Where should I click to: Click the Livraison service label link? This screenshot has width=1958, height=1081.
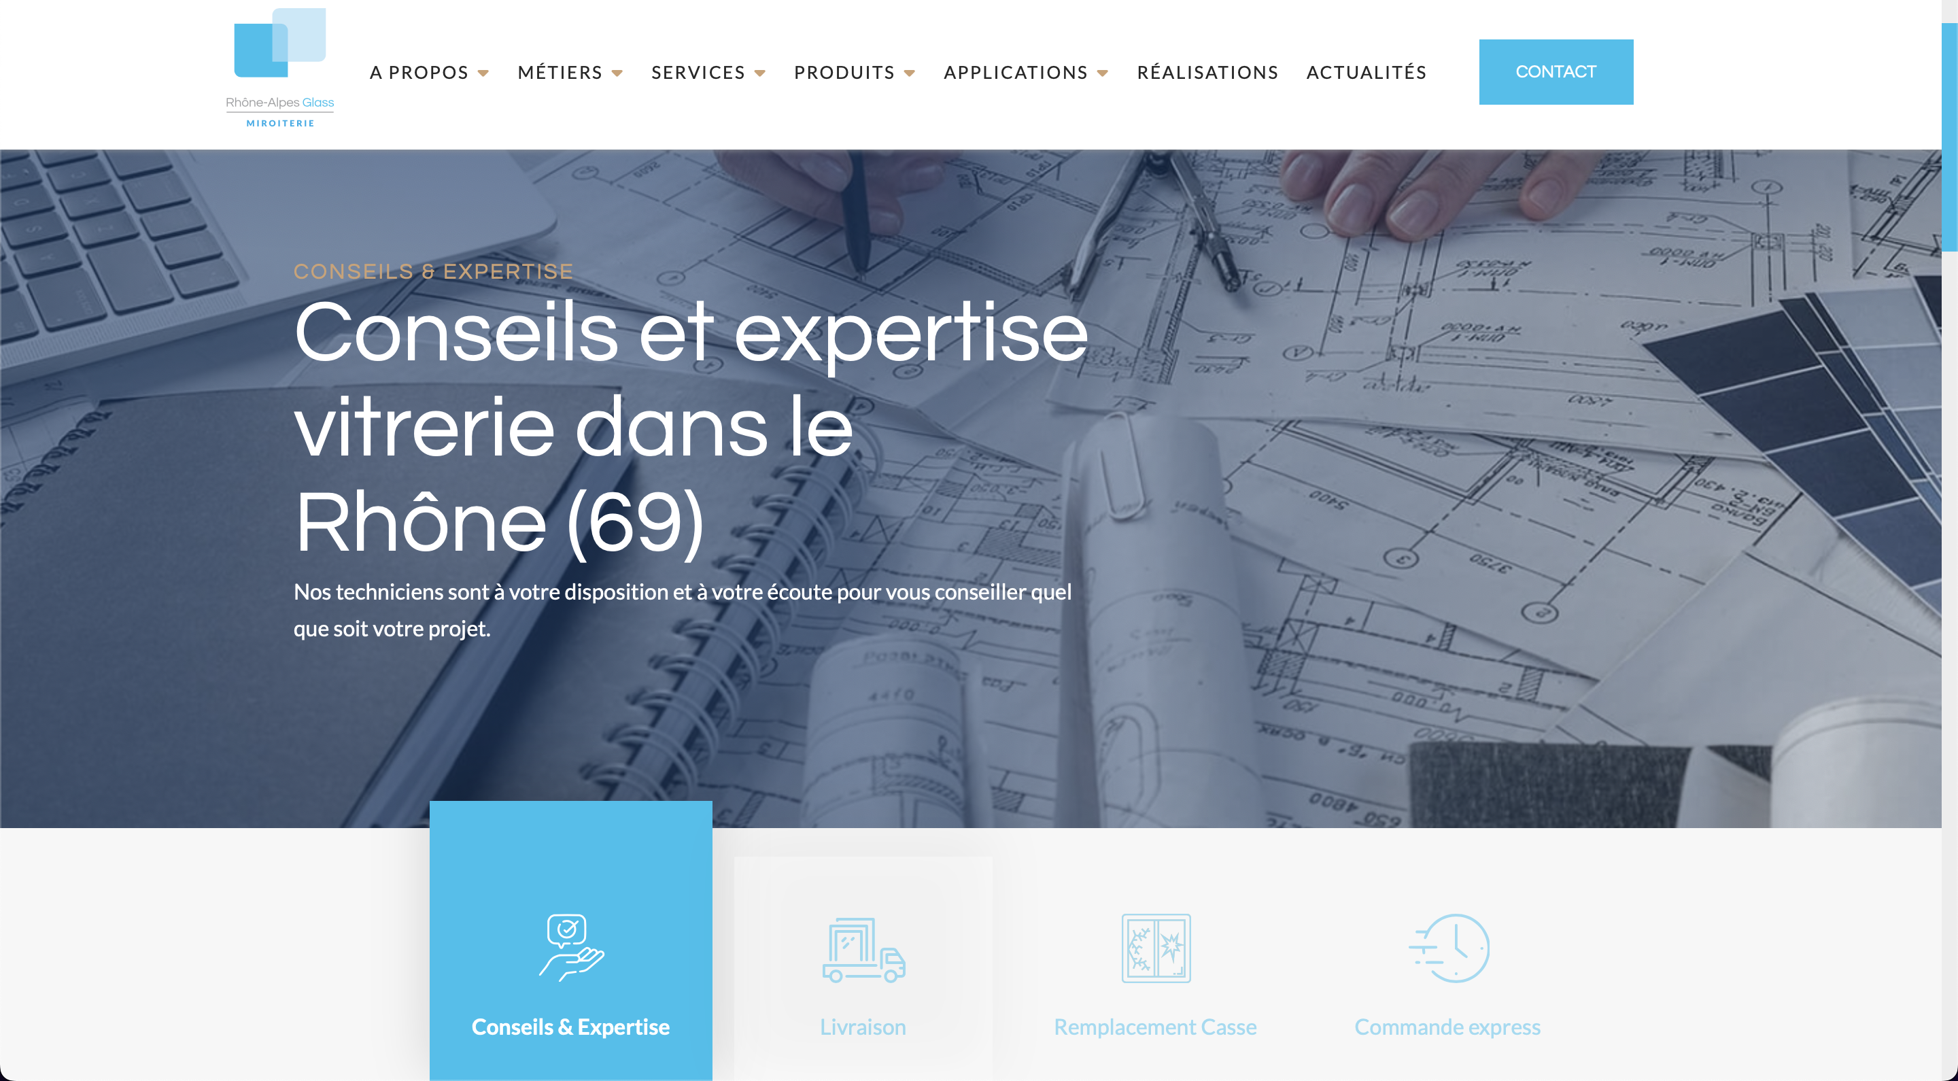tap(864, 1028)
